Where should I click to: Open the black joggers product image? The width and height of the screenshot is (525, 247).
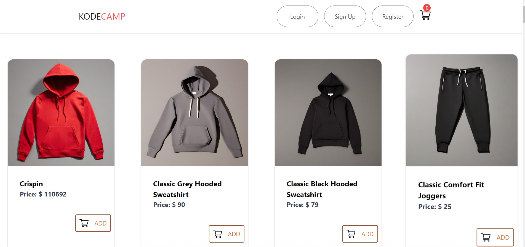pos(462,110)
